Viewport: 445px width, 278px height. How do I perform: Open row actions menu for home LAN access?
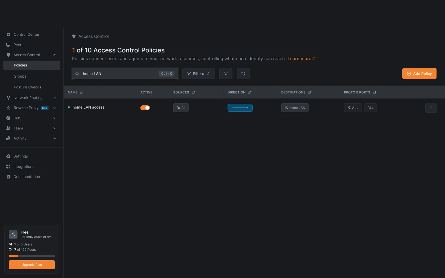pyautogui.click(x=431, y=108)
